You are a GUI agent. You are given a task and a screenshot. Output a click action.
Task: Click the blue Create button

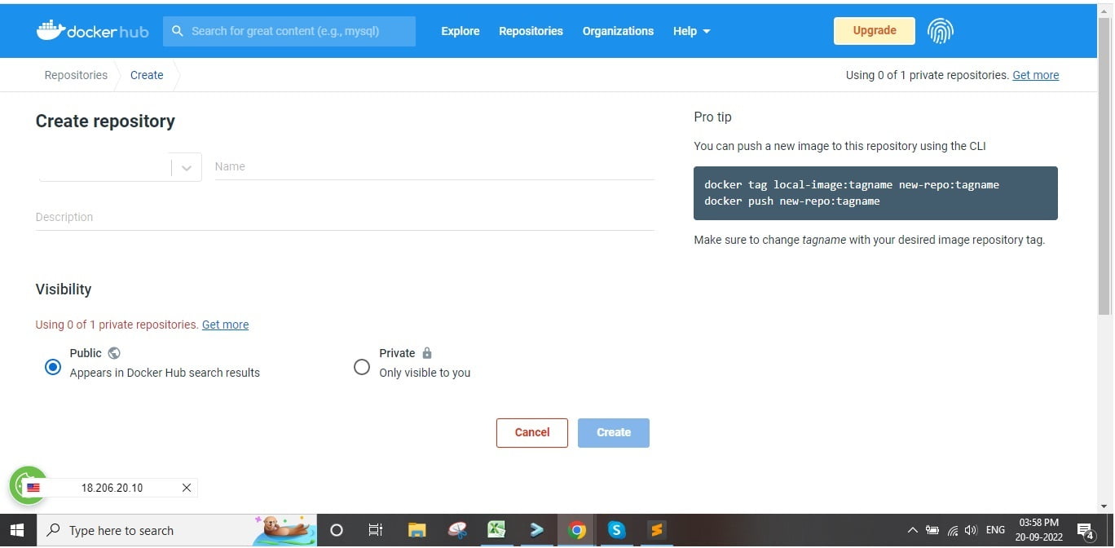click(x=614, y=433)
